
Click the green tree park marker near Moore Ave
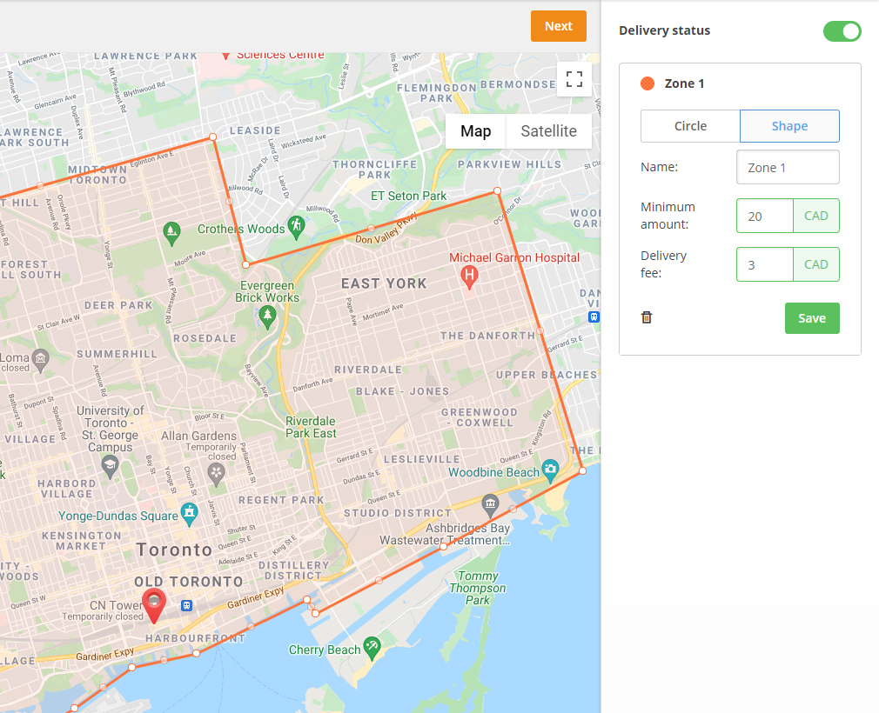tap(171, 234)
